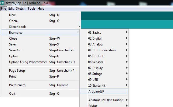Expand the 06.Sensors examples
This screenshot has height=107, width=173.
pos(104,62)
